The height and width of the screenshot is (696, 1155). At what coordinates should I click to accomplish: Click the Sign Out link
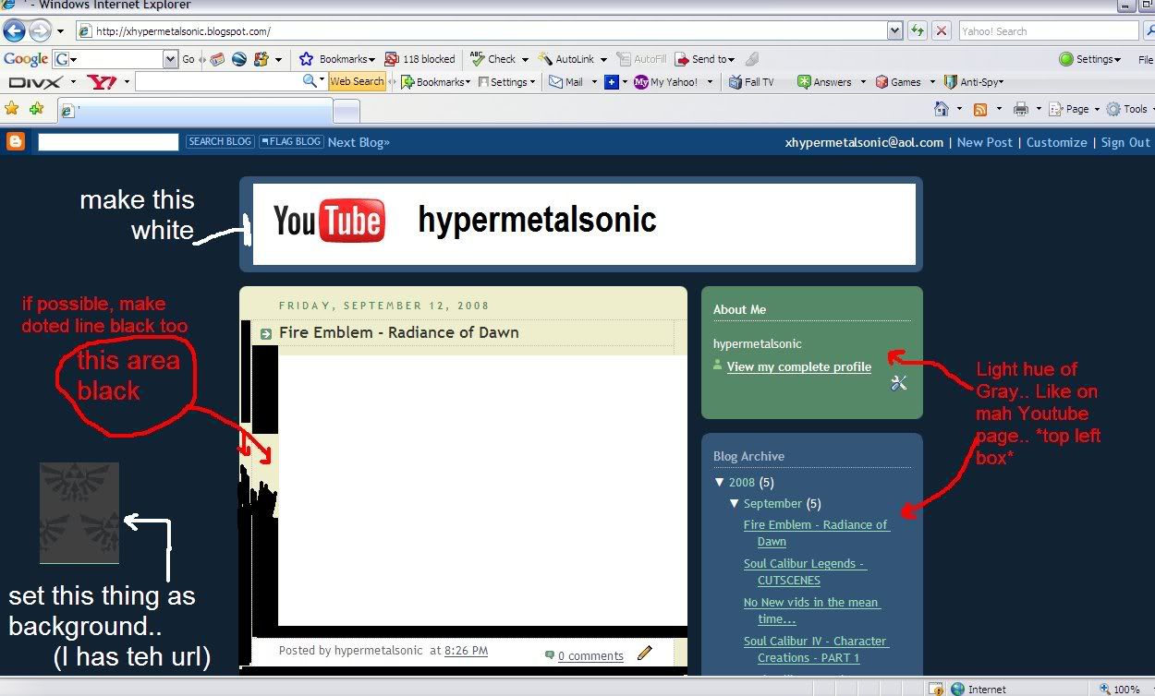1125,142
